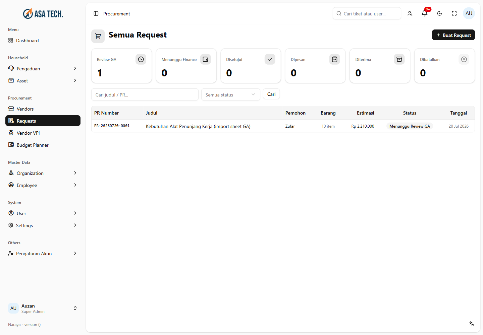483x335 pixels.
Task: Open request PR-20260720-0001 row
Action: point(283,126)
